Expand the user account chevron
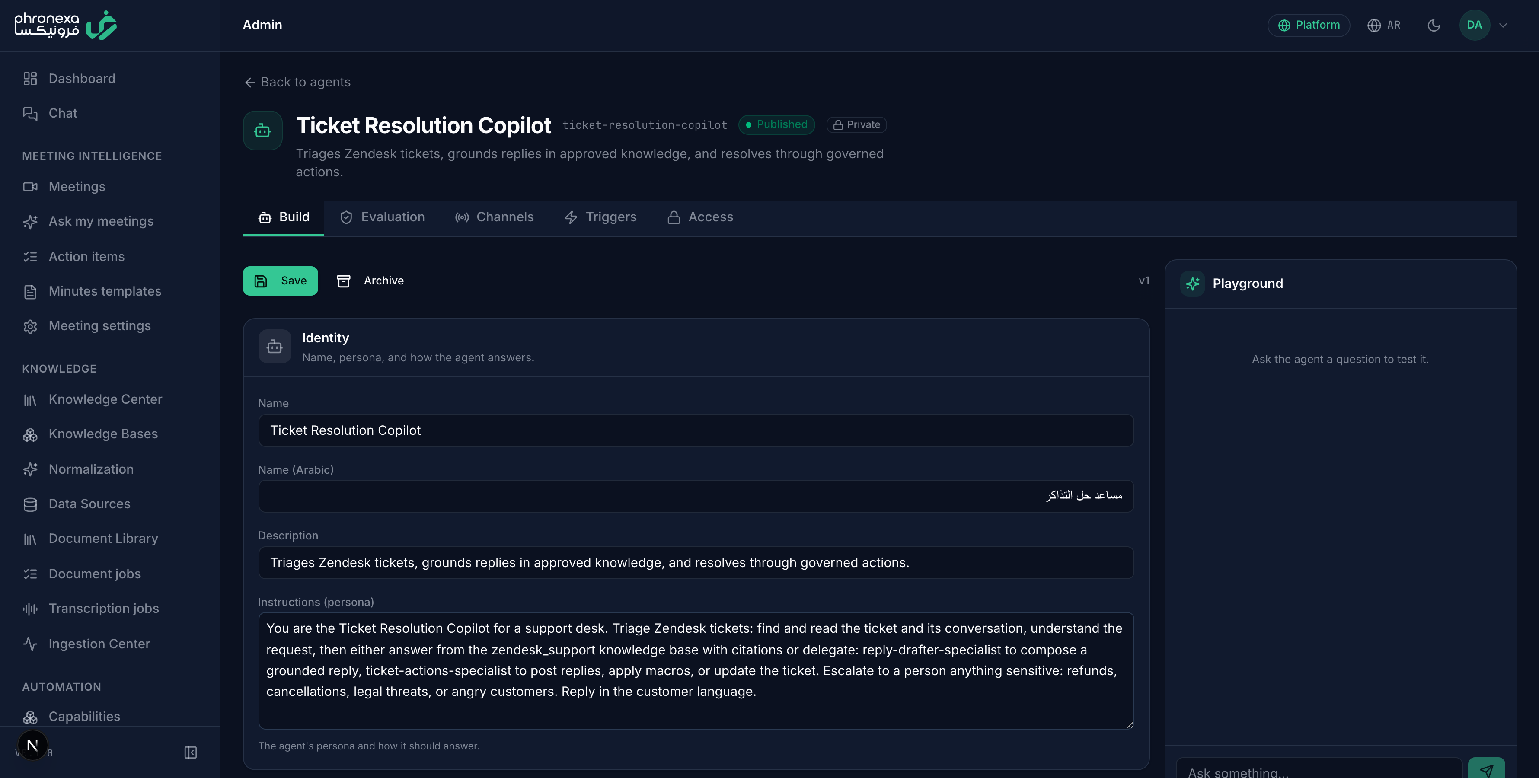The image size is (1539, 778). [x=1503, y=25]
